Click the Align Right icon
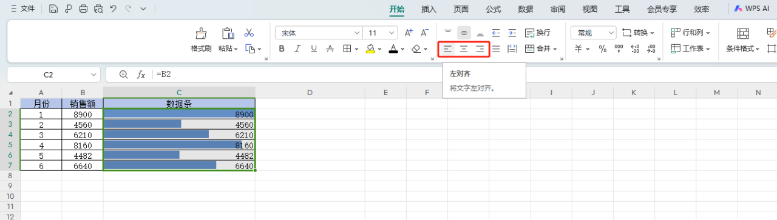 [x=480, y=49]
